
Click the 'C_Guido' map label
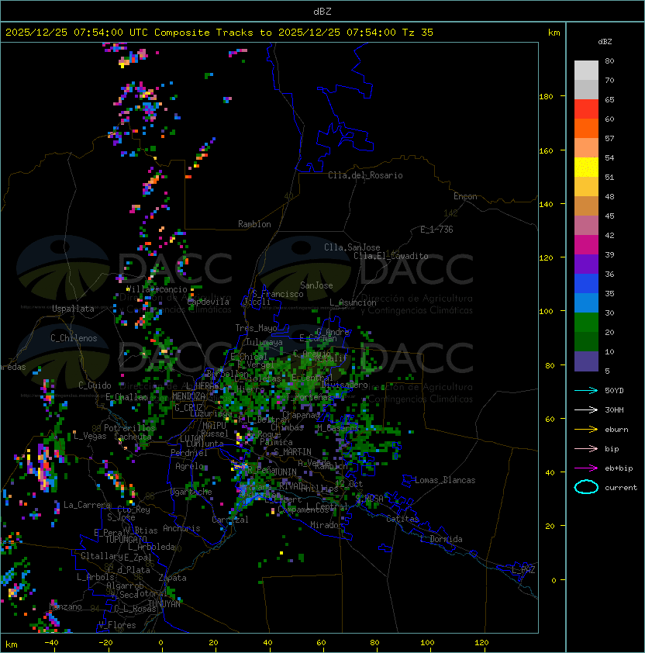[x=95, y=385]
